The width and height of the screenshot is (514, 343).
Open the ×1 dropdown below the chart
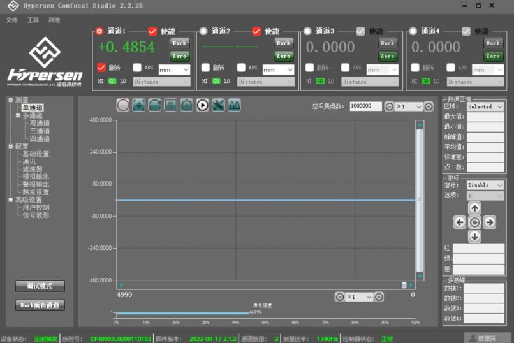tap(359, 297)
